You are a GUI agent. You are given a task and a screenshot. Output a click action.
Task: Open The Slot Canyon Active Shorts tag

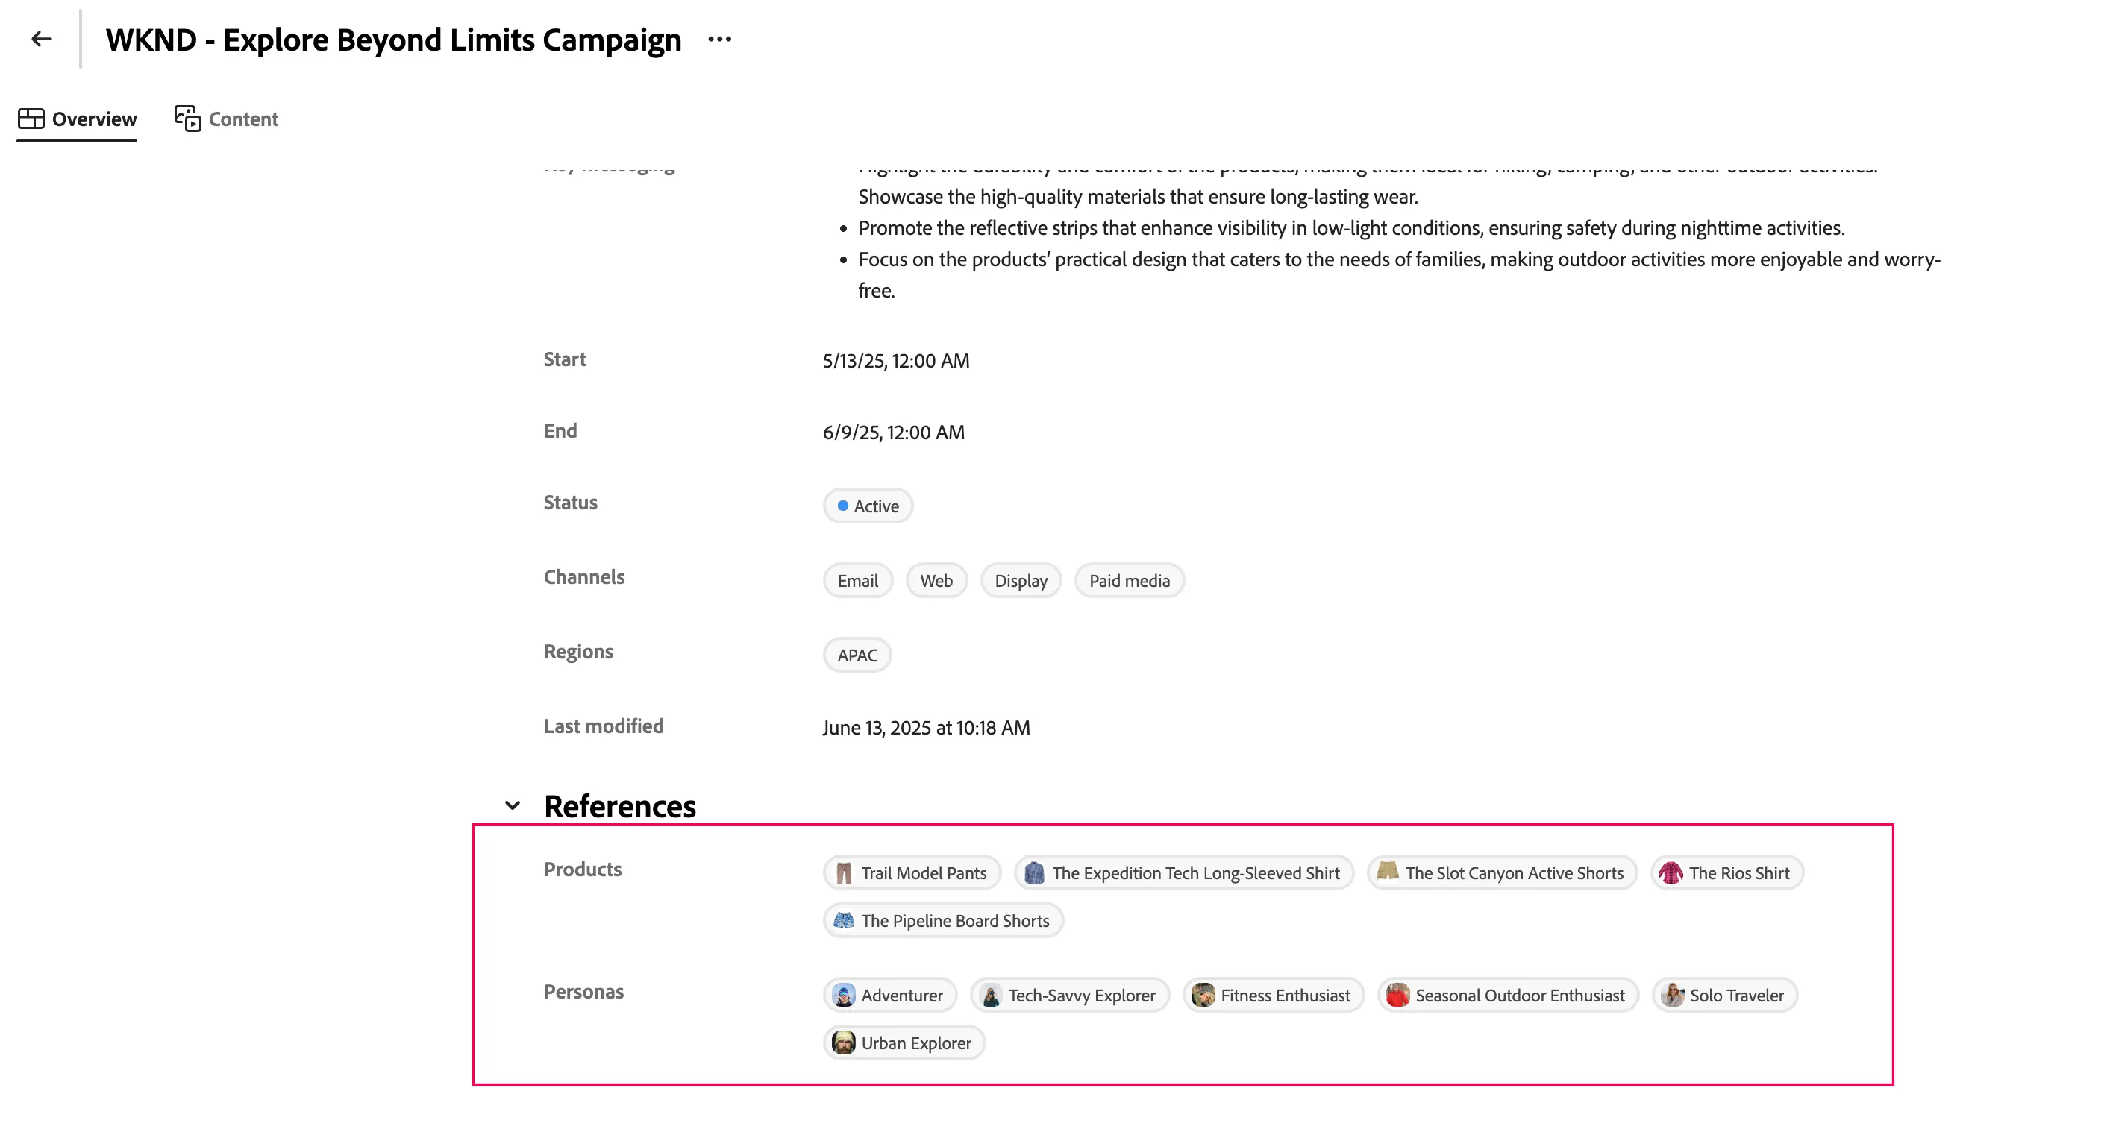coord(1503,873)
